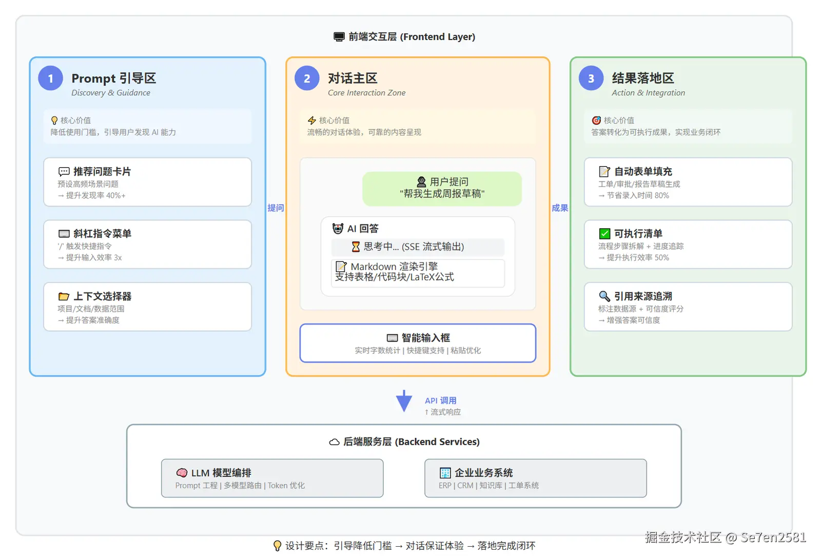
Task: Click the keyboard icon beside 智能输入框
Action: pyautogui.click(x=393, y=338)
